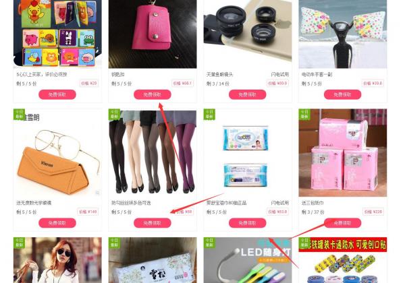Click the green badge on the sunglasses woman image
This screenshot has width=405, height=283.
19,243
